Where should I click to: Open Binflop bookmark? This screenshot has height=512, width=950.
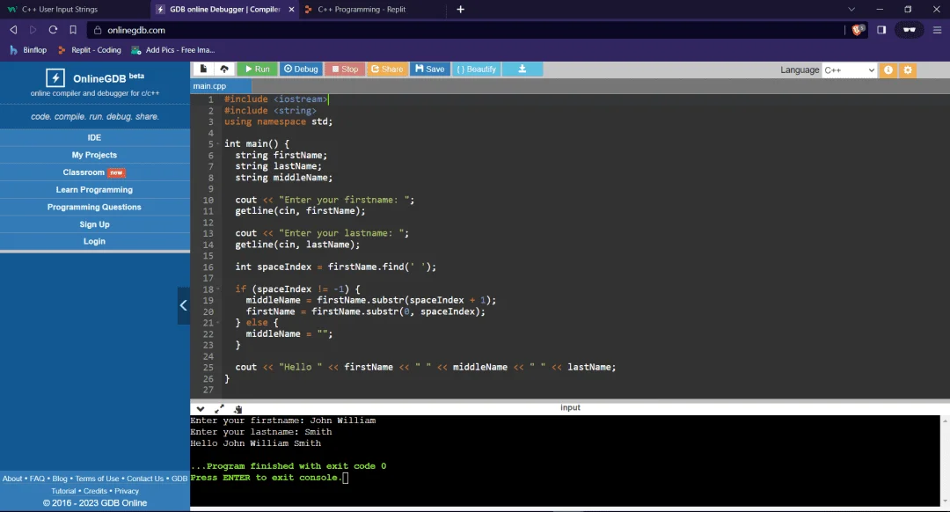coord(28,50)
